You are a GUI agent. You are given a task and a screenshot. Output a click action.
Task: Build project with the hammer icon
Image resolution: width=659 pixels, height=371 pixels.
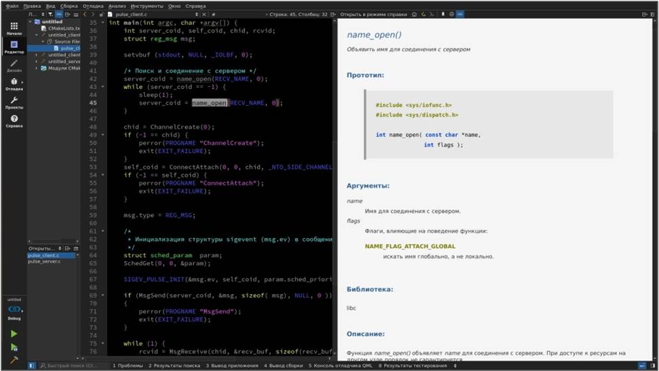(14, 359)
